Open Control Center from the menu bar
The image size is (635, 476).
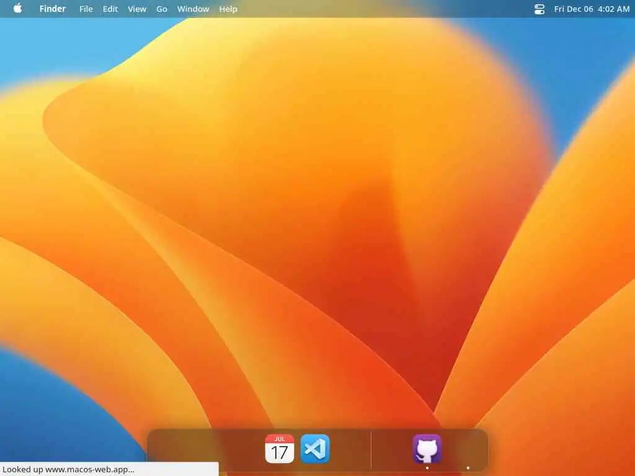coord(540,9)
